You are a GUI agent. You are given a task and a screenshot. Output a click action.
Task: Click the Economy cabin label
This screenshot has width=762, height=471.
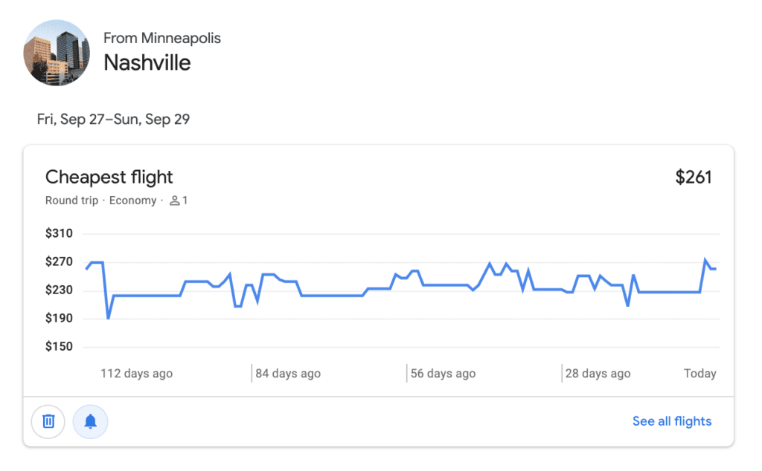coord(132,200)
